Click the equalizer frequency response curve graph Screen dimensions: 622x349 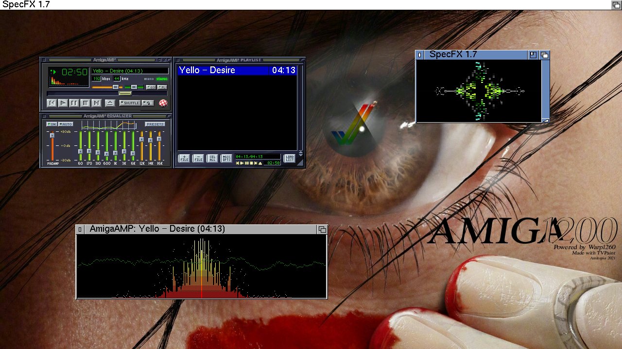109,125
